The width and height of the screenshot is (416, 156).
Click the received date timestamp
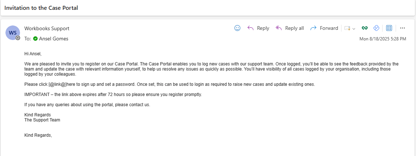(x=383, y=39)
